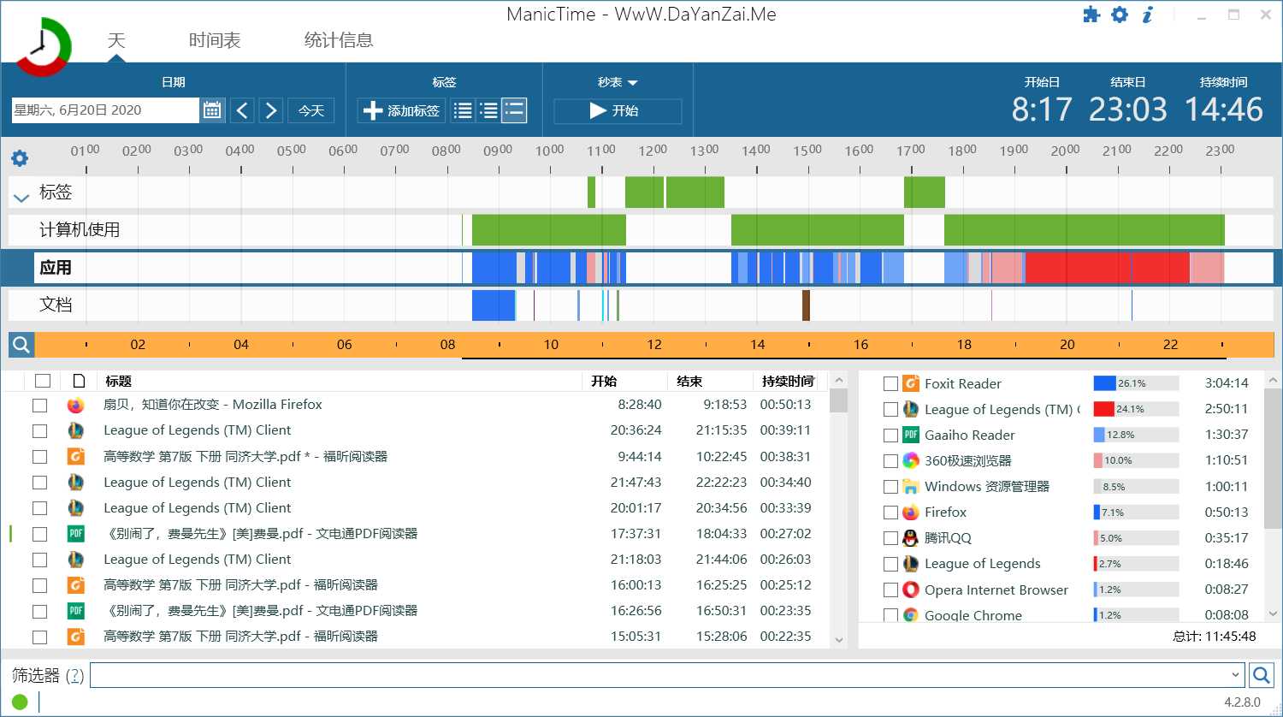This screenshot has height=717, width=1283.
Task: Click Gaaiho Reader PDF icon
Action: [911, 435]
